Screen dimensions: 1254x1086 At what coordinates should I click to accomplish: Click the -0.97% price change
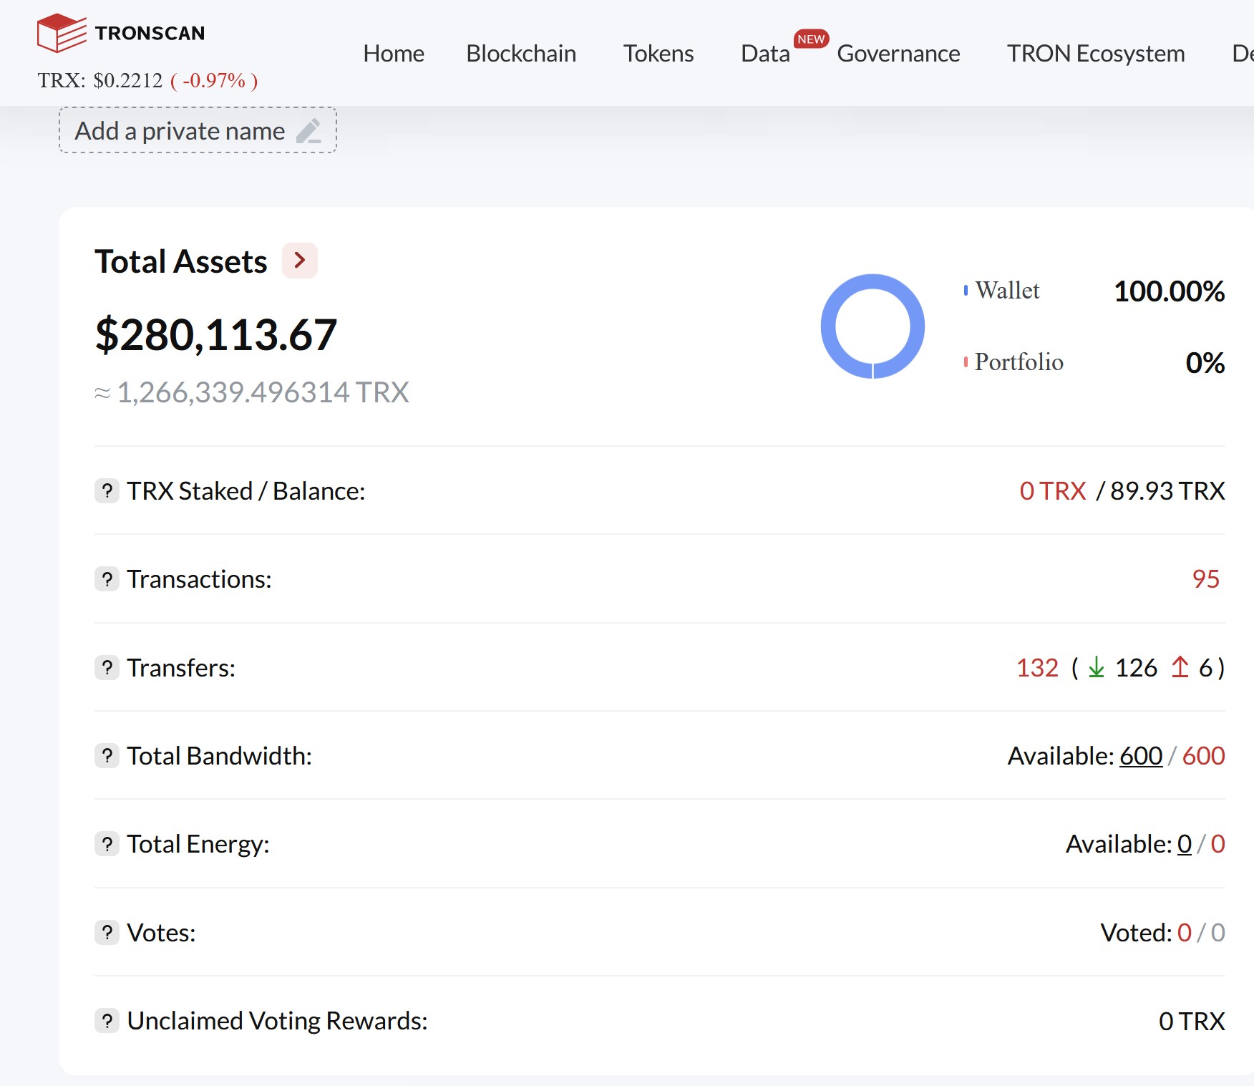tap(214, 80)
